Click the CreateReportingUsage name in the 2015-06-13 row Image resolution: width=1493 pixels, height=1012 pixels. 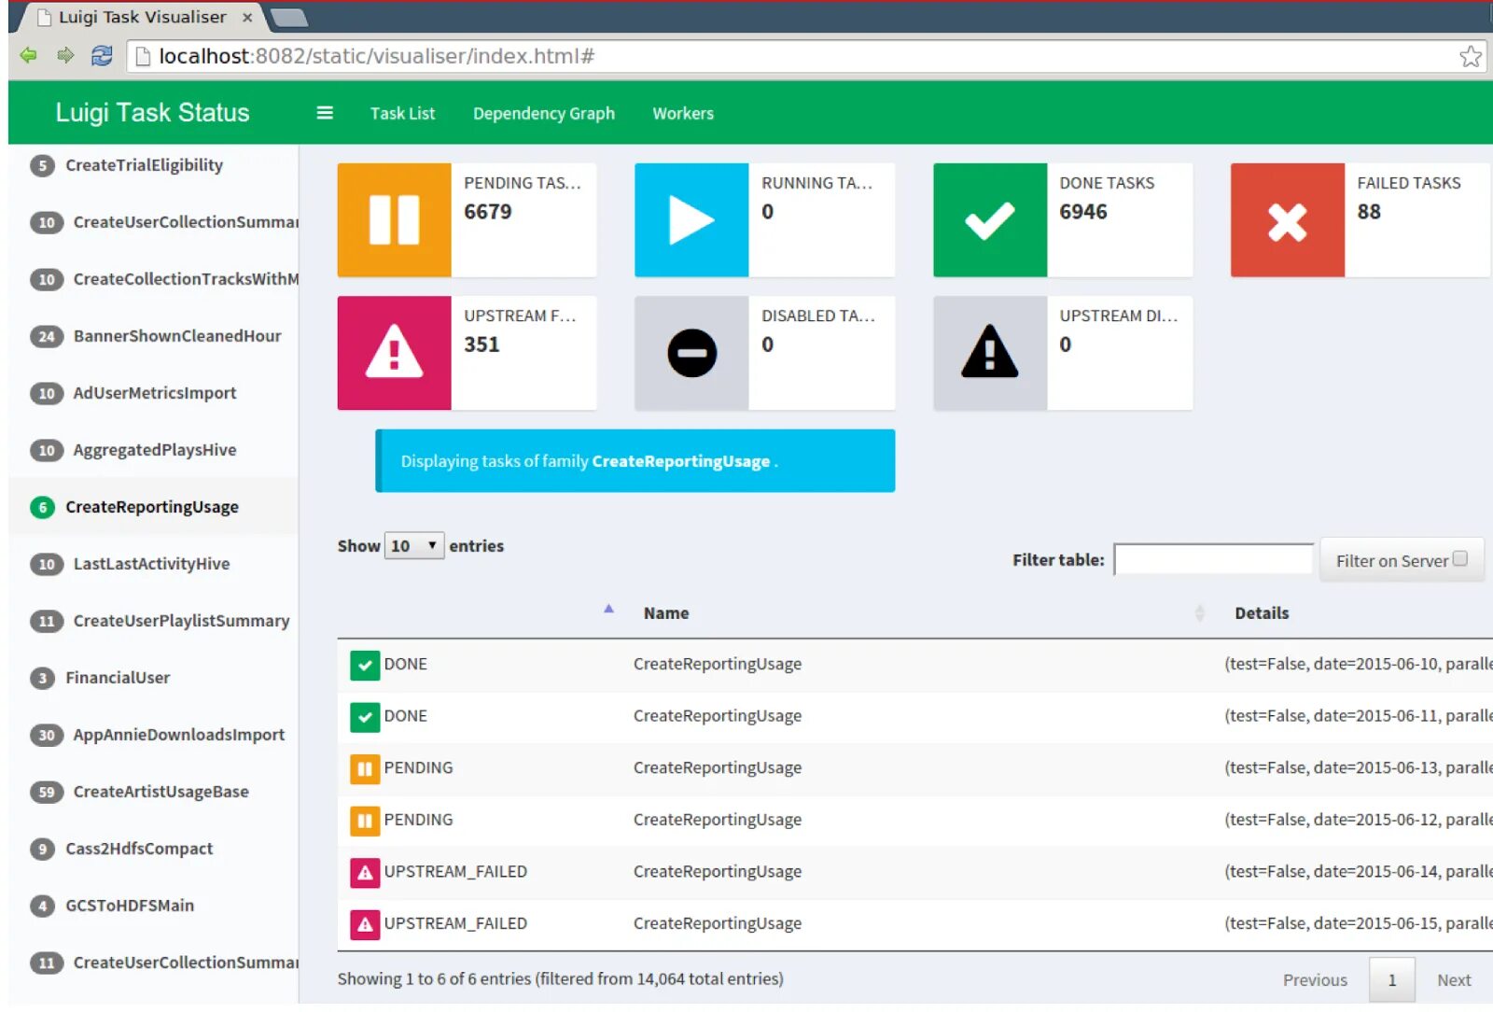(718, 768)
